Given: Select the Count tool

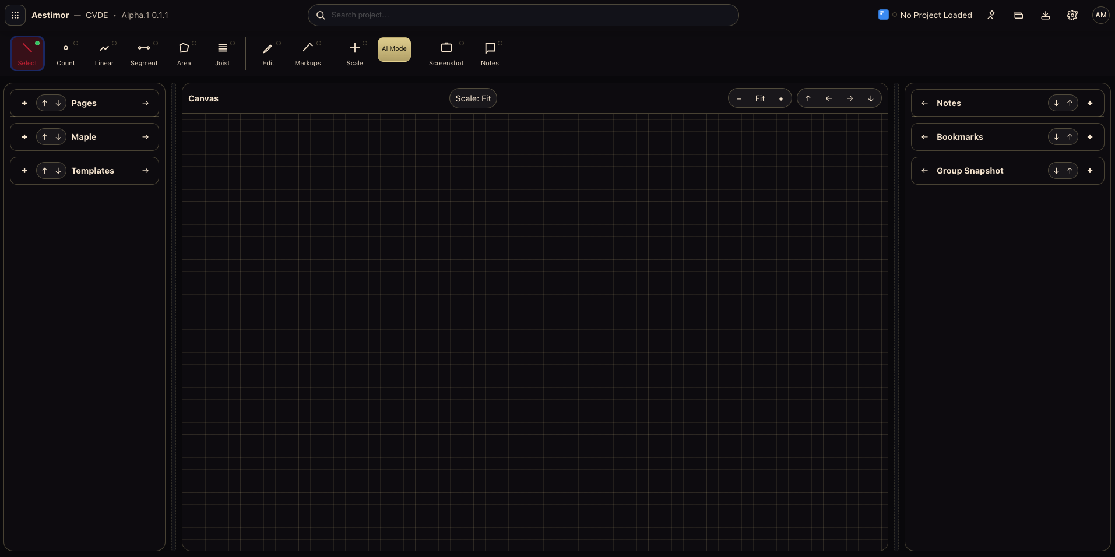Looking at the screenshot, I should [x=66, y=54].
